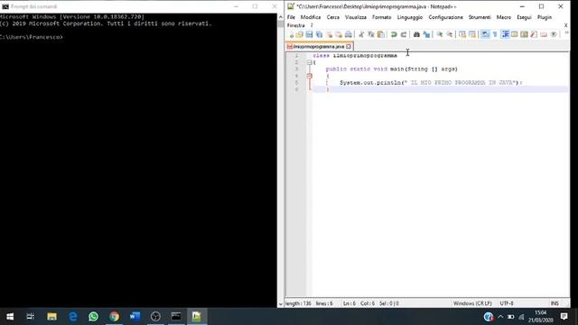
Task: Click the New file icon in Notepad++
Action: (x=291, y=34)
